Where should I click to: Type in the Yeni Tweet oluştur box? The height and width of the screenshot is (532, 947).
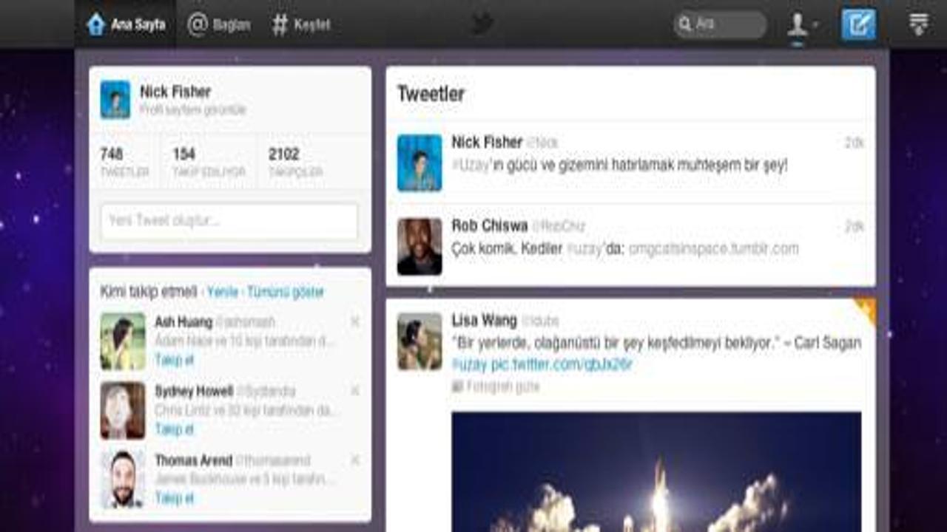[x=229, y=221]
